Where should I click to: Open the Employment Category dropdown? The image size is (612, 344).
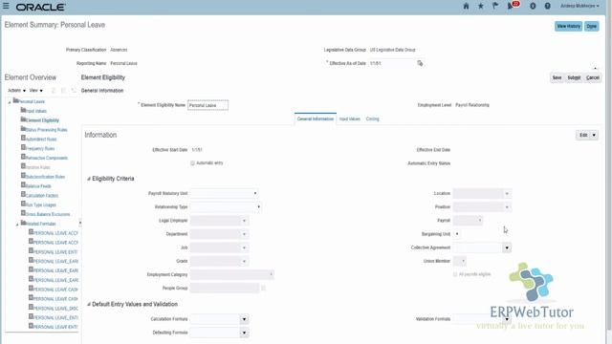pos(272,274)
